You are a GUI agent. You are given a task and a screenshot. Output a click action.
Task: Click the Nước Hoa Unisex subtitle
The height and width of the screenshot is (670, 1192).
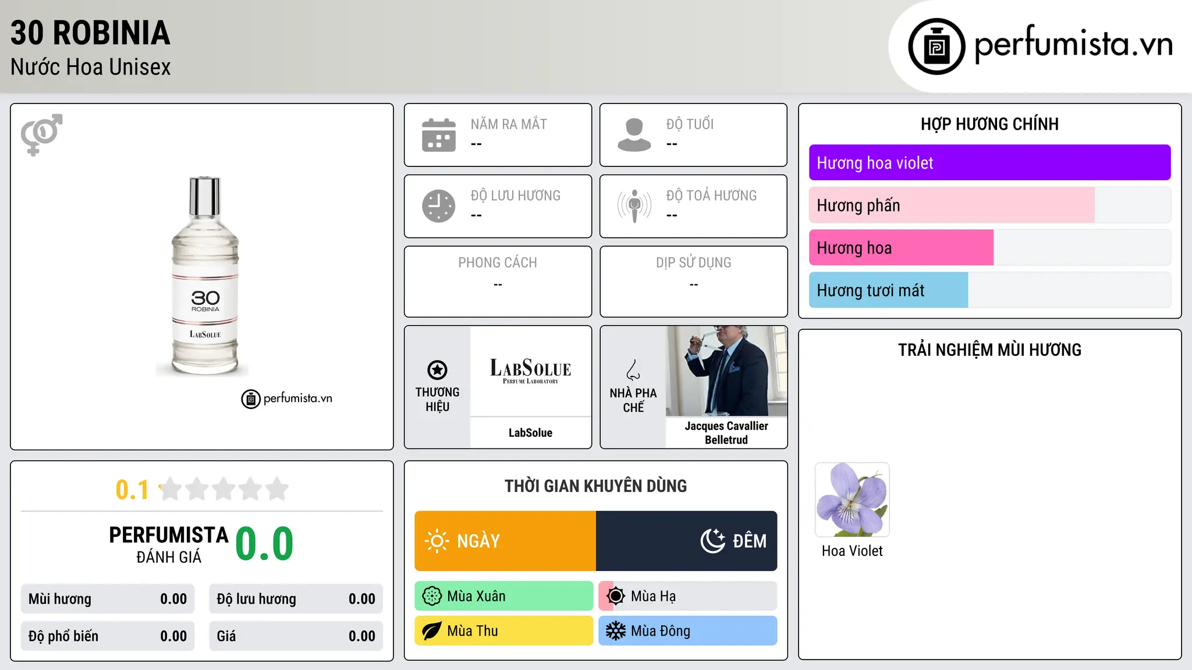90,67
